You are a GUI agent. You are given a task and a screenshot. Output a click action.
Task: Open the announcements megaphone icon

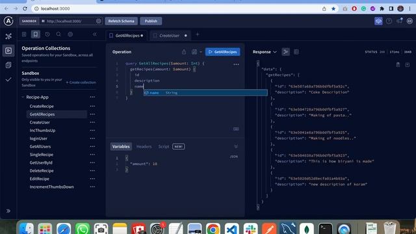[x=400, y=21]
